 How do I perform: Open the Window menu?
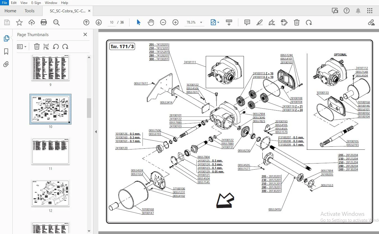(51, 3)
